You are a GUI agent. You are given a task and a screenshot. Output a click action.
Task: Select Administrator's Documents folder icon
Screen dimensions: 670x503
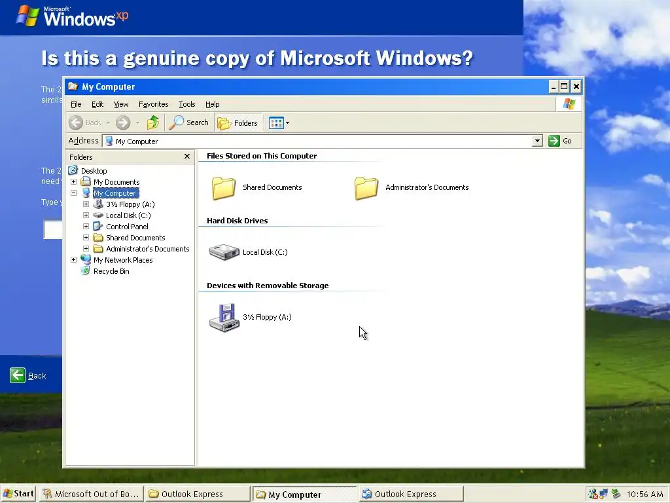[366, 188]
